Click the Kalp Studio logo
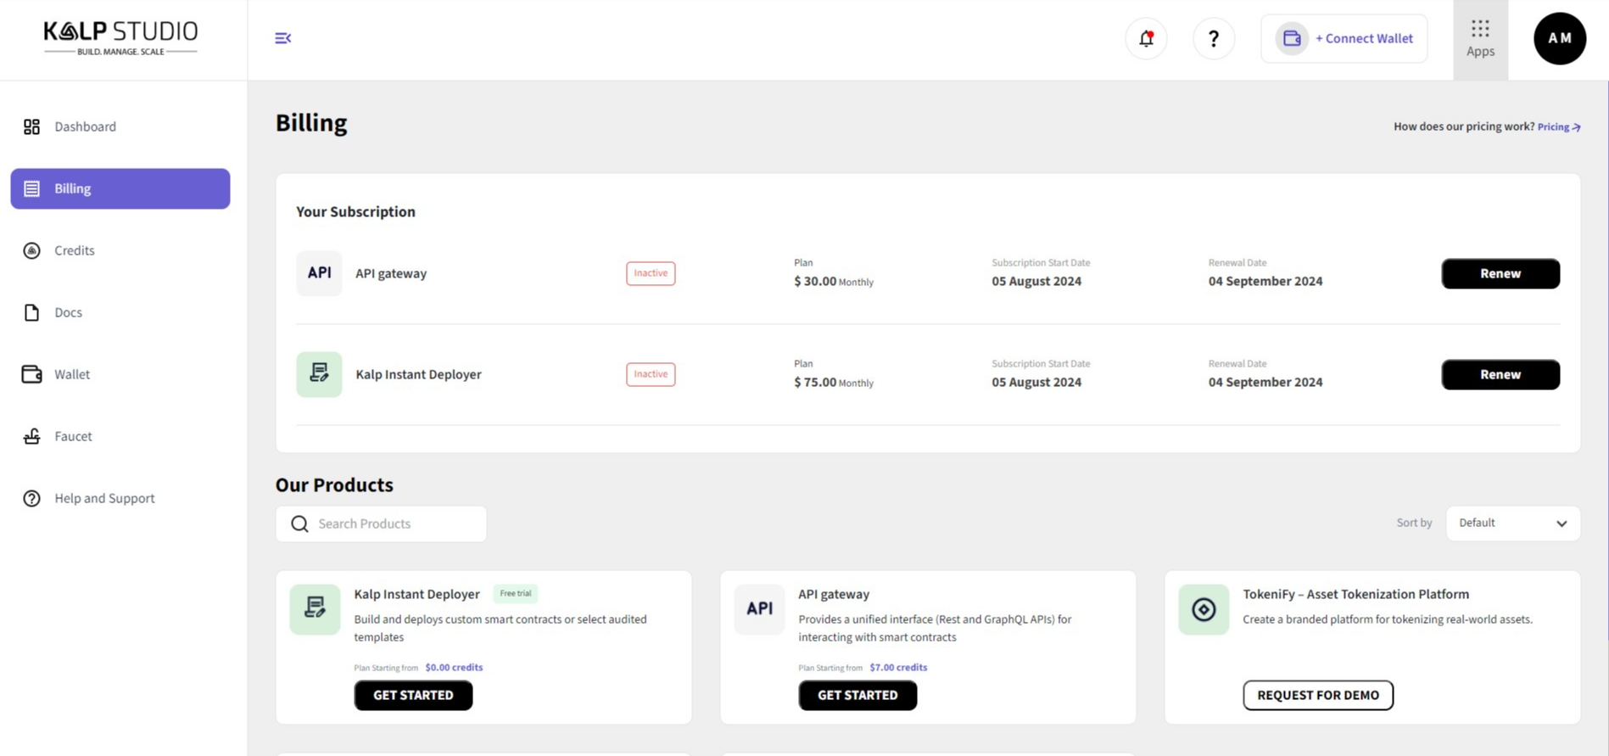This screenshot has height=756, width=1609. coord(120,38)
